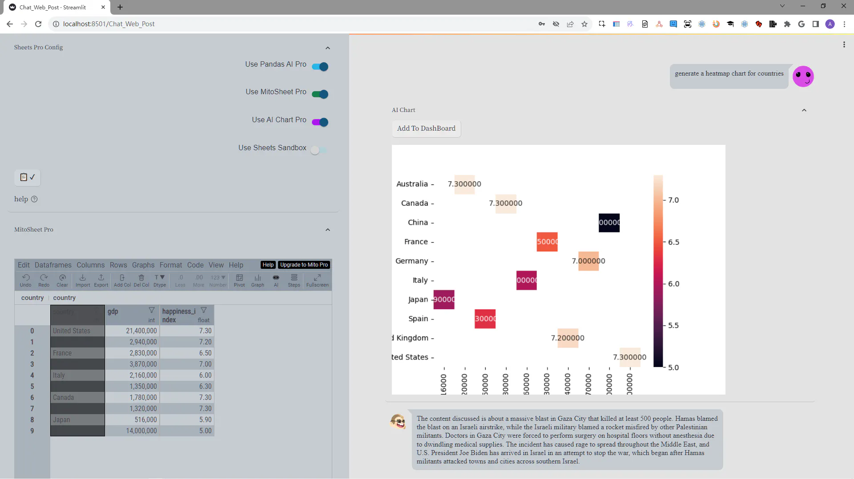Click the browser address bar

[294, 24]
